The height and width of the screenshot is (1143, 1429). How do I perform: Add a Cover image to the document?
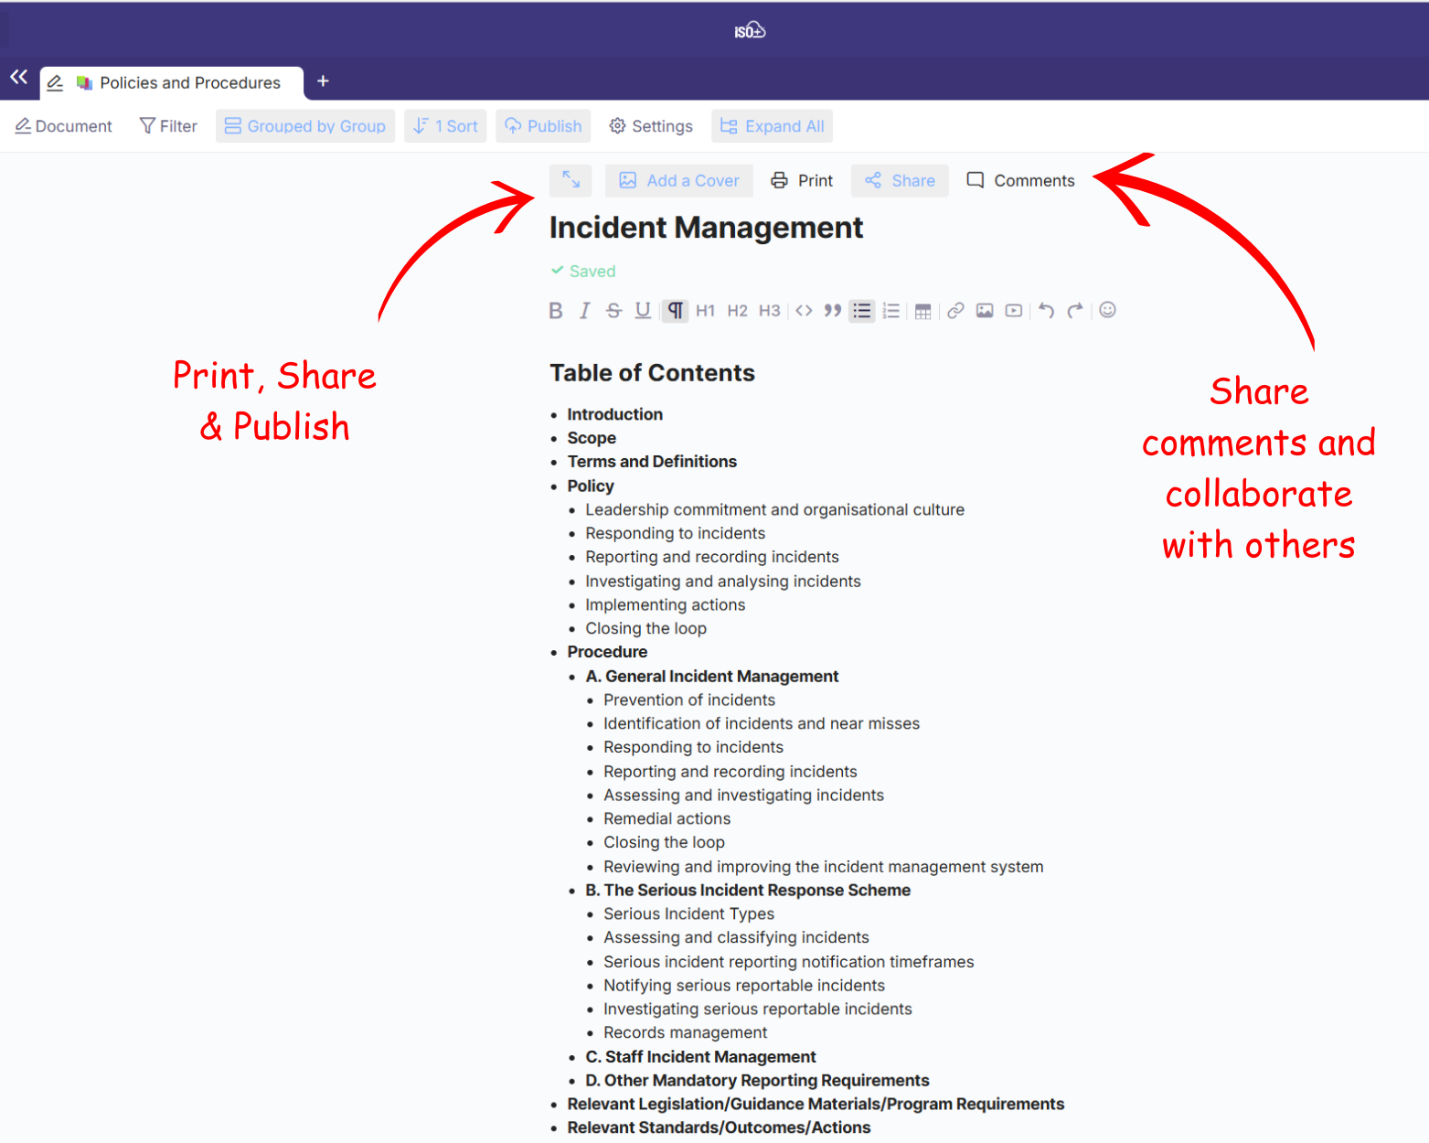[679, 181]
